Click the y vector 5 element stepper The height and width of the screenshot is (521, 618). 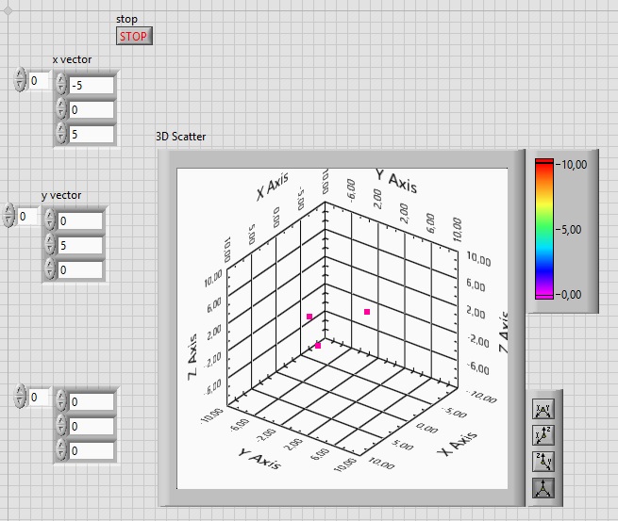coord(50,245)
